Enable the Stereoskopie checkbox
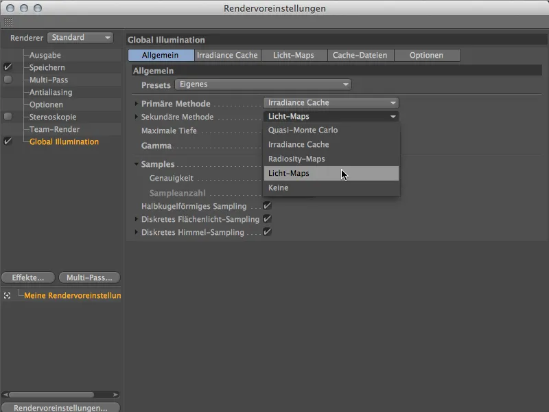The image size is (549, 412). click(x=8, y=116)
